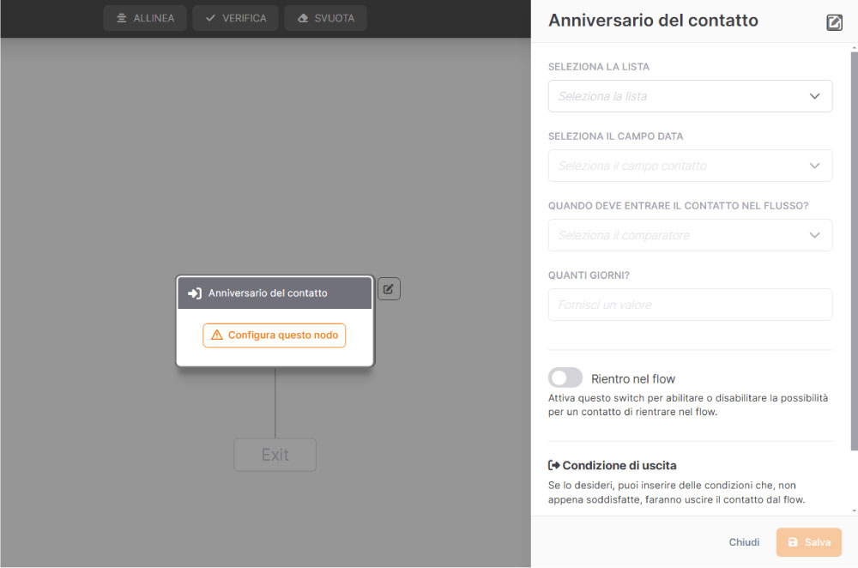Toggle the Rientro nel flow switch

point(565,378)
